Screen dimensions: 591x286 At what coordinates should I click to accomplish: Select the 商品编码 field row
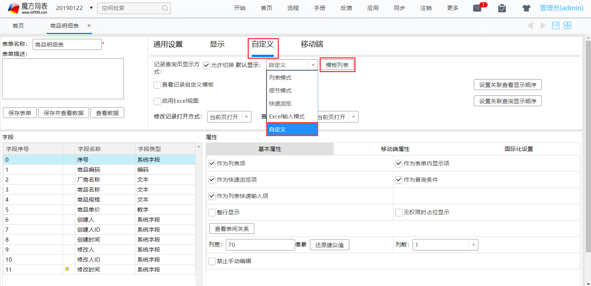[99, 170]
